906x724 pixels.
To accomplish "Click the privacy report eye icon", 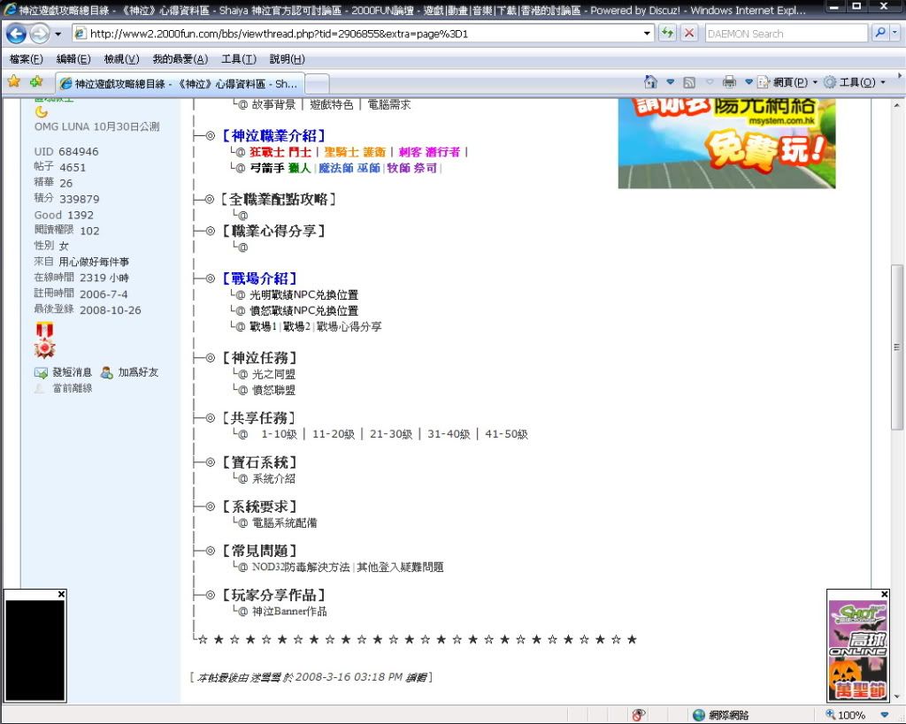I will 639,714.
